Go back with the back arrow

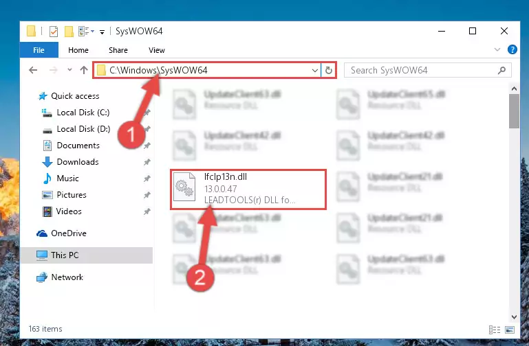pyautogui.click(x=33, y=70)
